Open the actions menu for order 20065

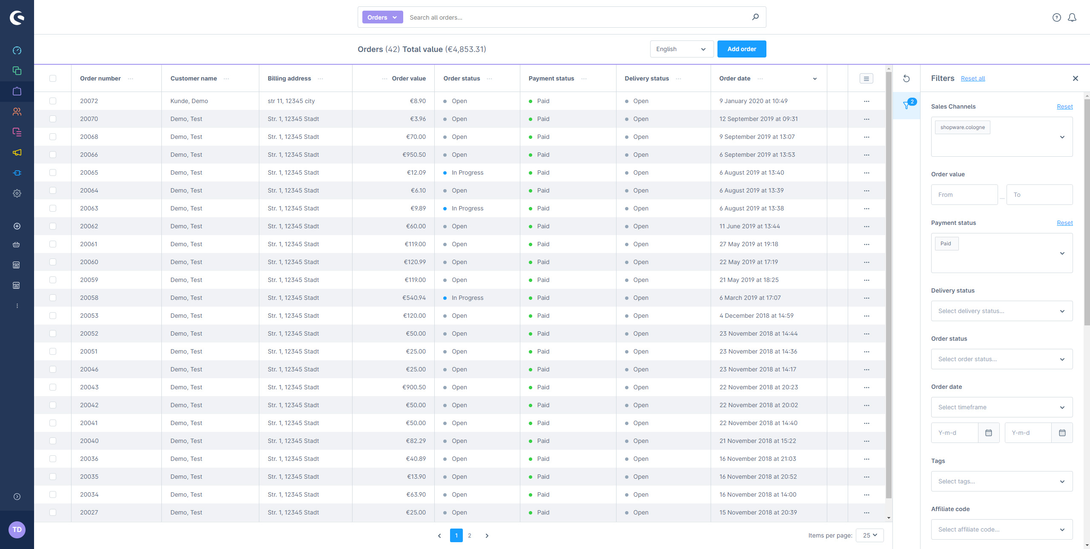[866, 173]
